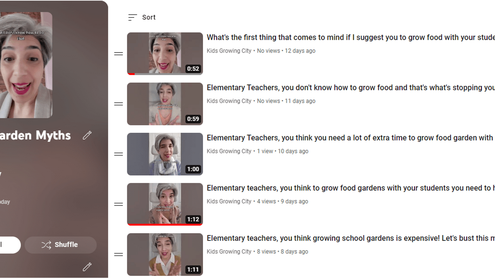The height and width of the screenshot is (278, 495).
Task: Click the shuffle arrows icon
Action: pyautogui.click(x=46, y=245)
